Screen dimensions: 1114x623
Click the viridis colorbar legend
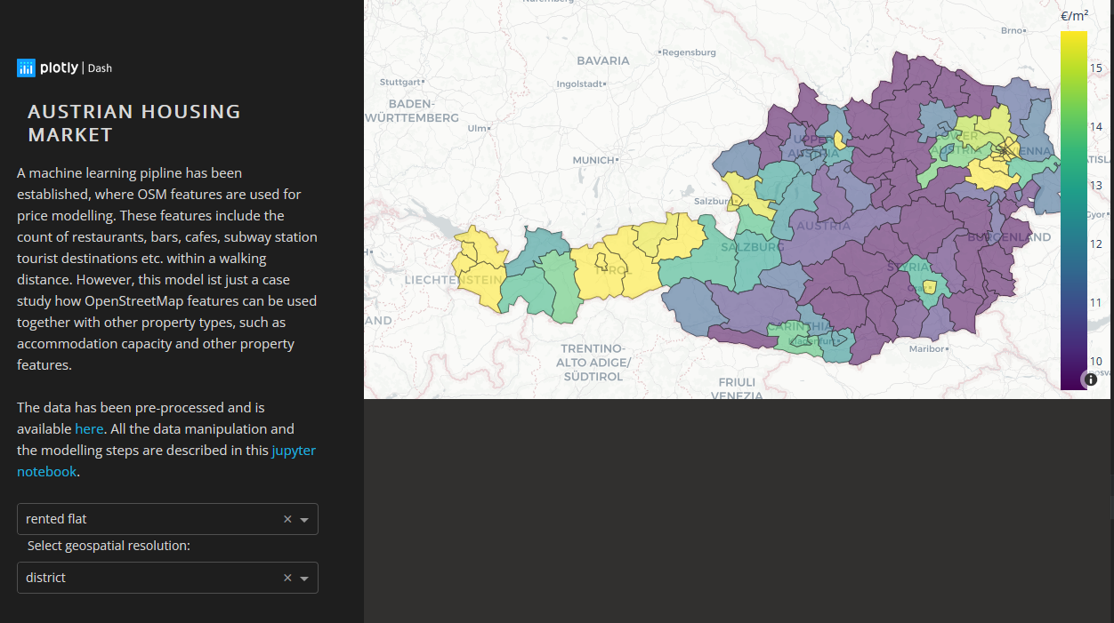pyautogui.click(x=1073, y=211)
